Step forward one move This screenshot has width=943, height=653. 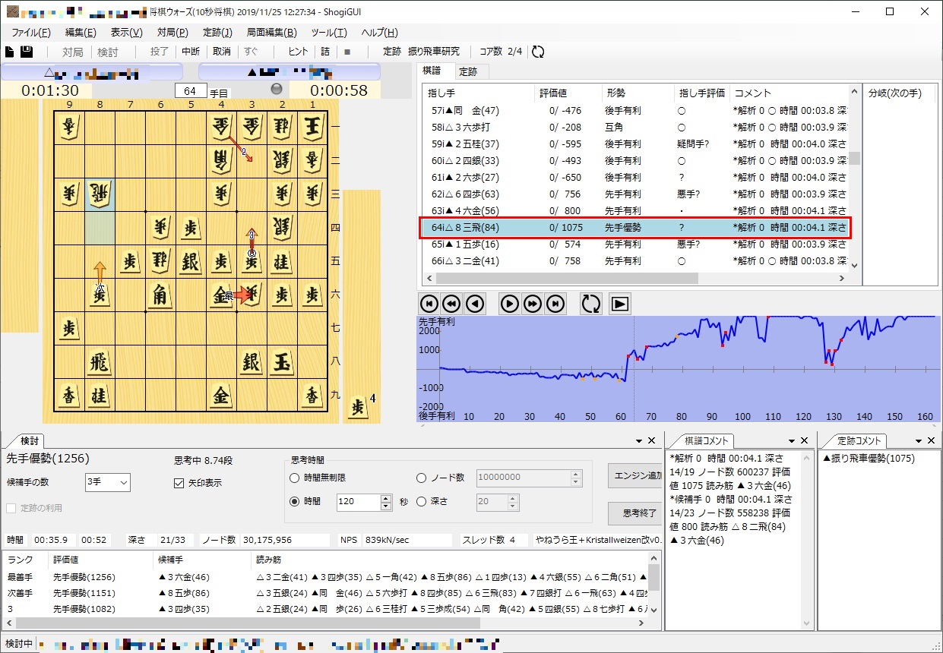click(x=509, y=304)
